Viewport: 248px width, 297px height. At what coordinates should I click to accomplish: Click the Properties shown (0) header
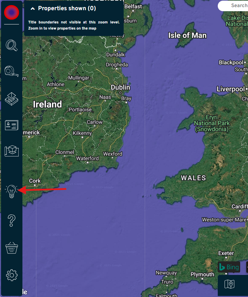pos(67,8)
